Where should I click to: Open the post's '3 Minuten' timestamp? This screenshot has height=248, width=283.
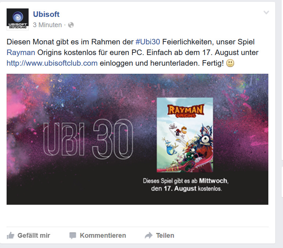click(x=47, y=25)
